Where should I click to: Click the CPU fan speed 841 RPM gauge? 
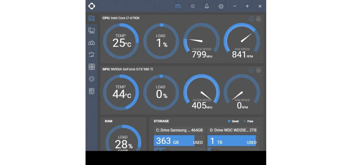pos(242,41)
